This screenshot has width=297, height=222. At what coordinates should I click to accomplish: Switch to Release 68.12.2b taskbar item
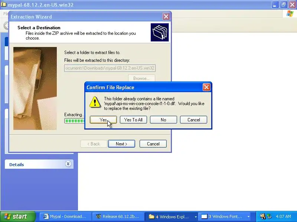click(x=118, y=216)
